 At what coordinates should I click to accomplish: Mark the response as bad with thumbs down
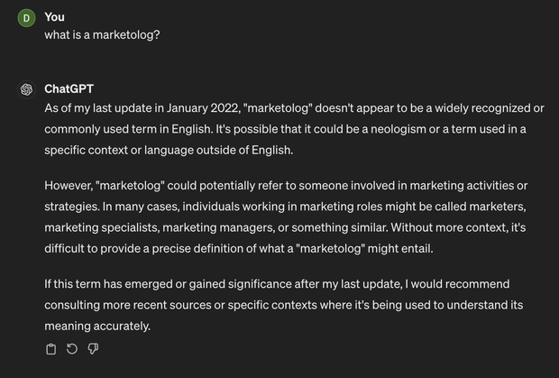tap(93, 349)
